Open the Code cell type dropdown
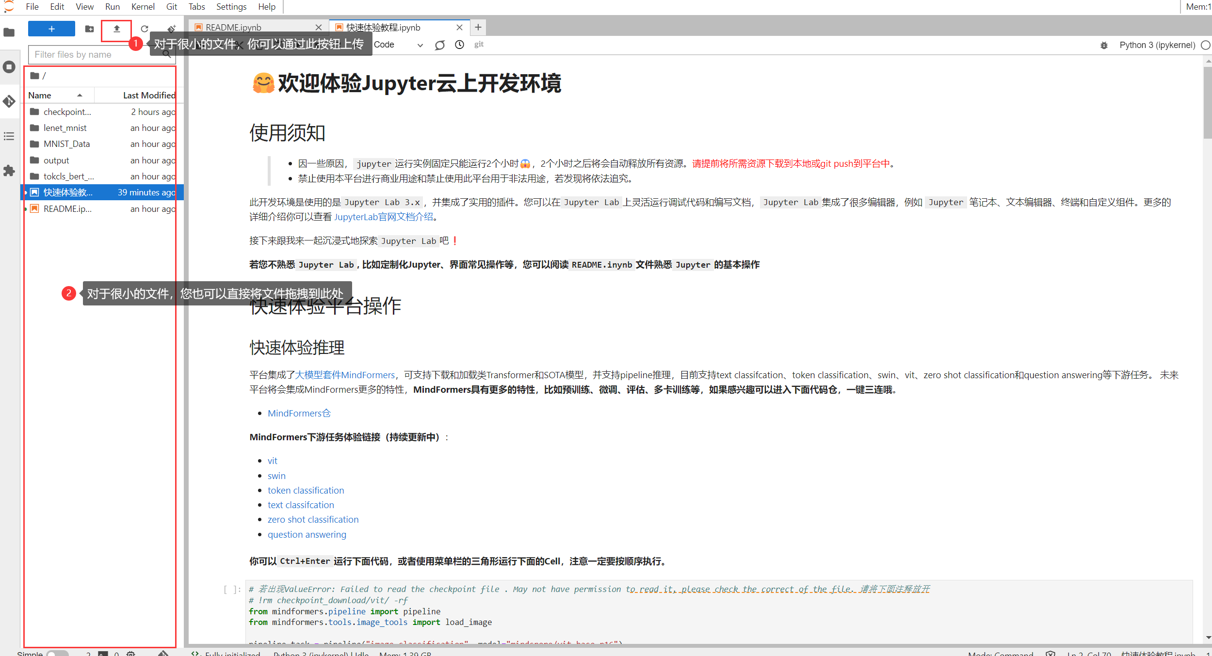This screenshot has height=656, width=1212. point(398,45)
